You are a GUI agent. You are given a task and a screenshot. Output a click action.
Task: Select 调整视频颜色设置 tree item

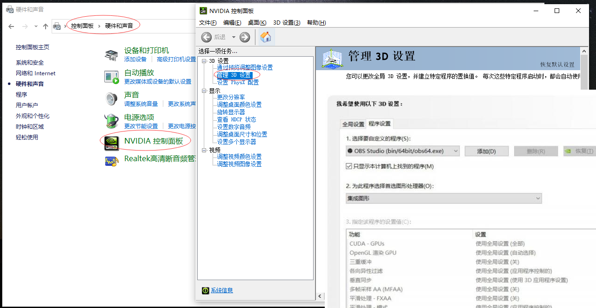(x=239, y=157)
